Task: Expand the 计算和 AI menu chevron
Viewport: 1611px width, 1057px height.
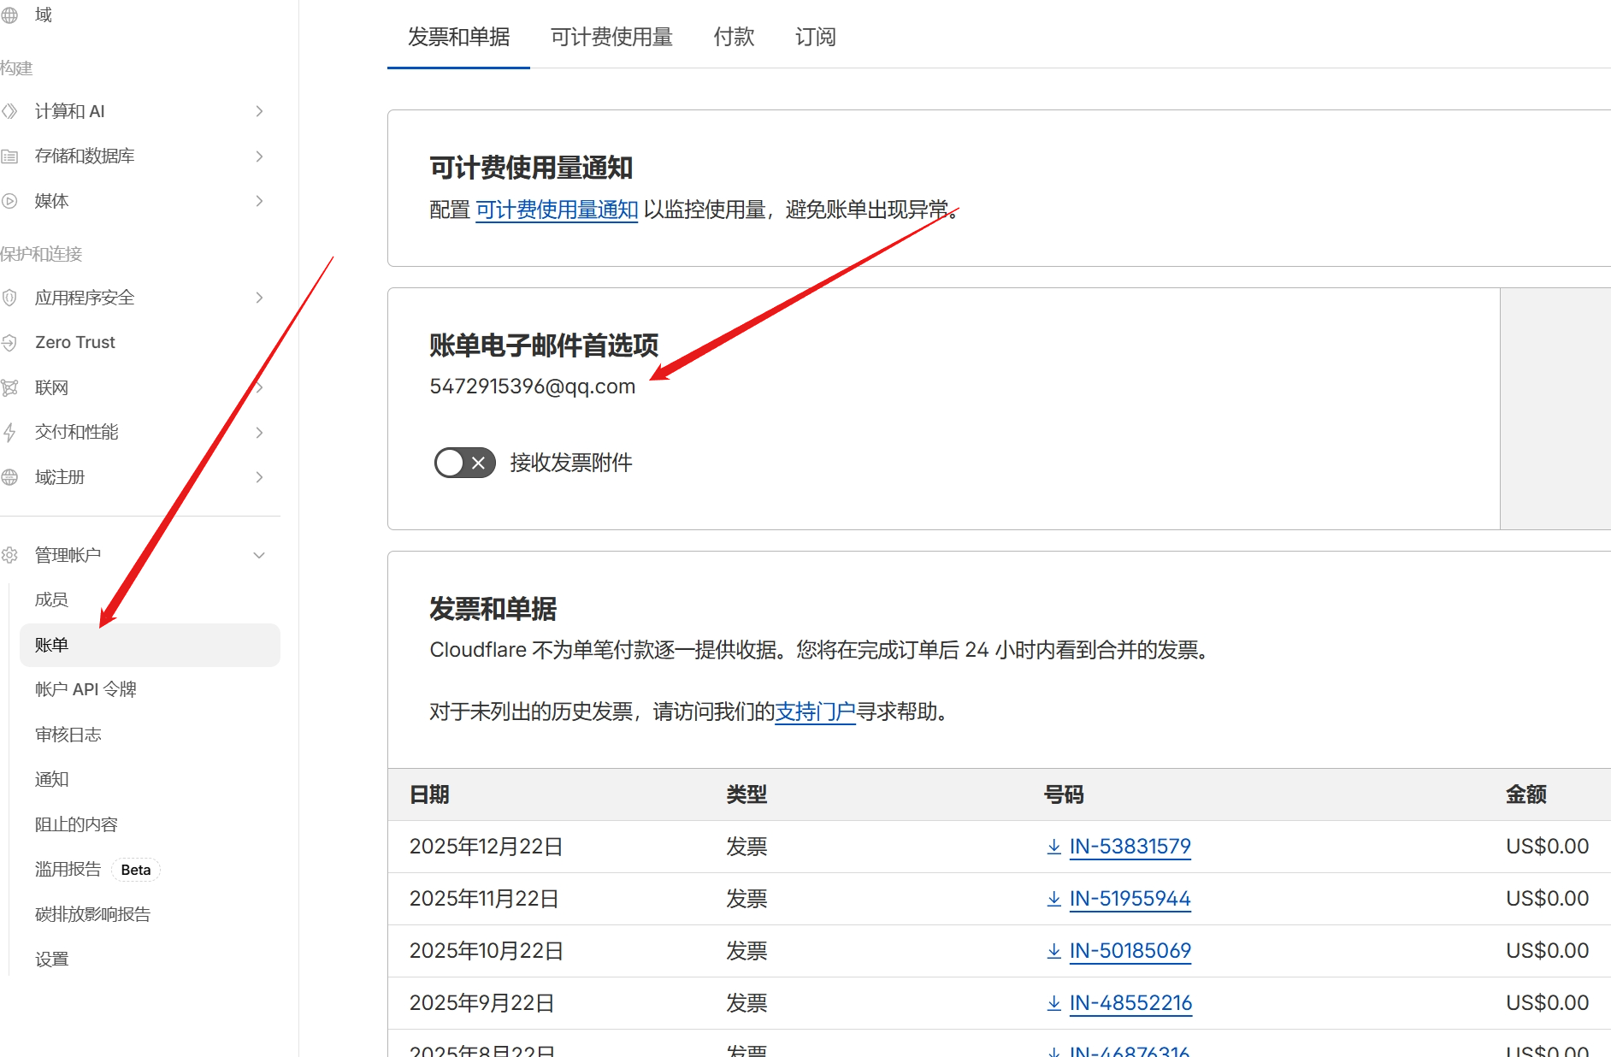Action: 259,111
